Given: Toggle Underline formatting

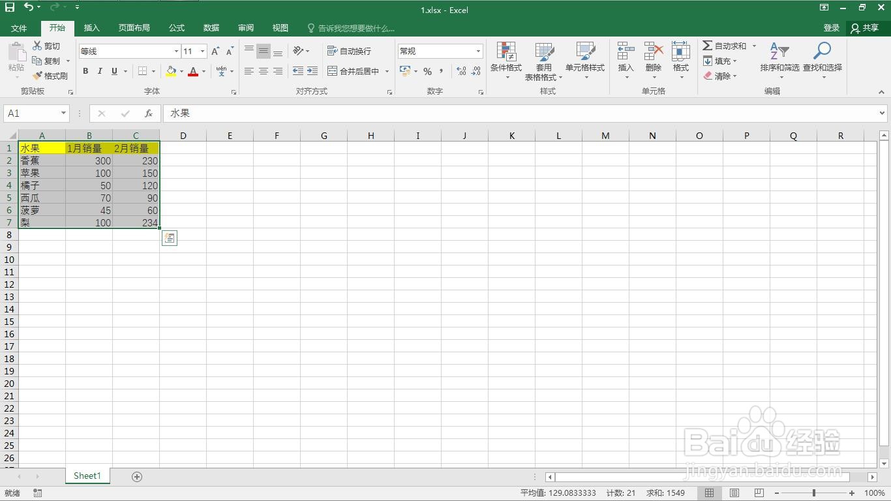Looking at the screenshot, I should (x=114, y=71).
